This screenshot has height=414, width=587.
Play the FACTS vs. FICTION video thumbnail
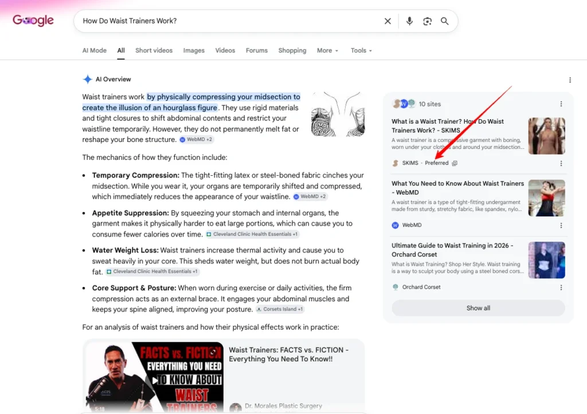155,377
